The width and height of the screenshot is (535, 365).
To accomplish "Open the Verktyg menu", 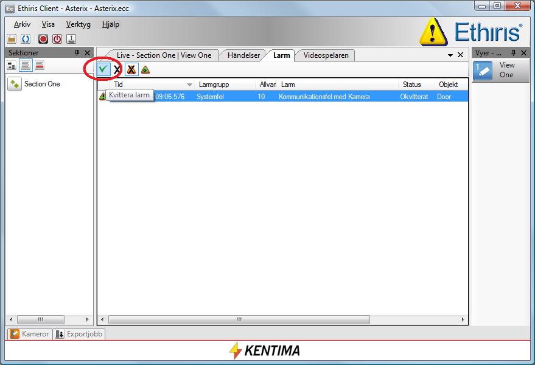I will [x=79, y=24].
